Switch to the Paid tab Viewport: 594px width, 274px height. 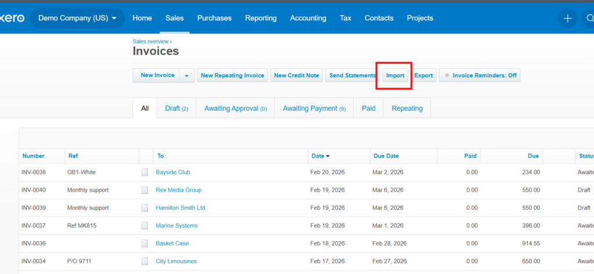368,108
